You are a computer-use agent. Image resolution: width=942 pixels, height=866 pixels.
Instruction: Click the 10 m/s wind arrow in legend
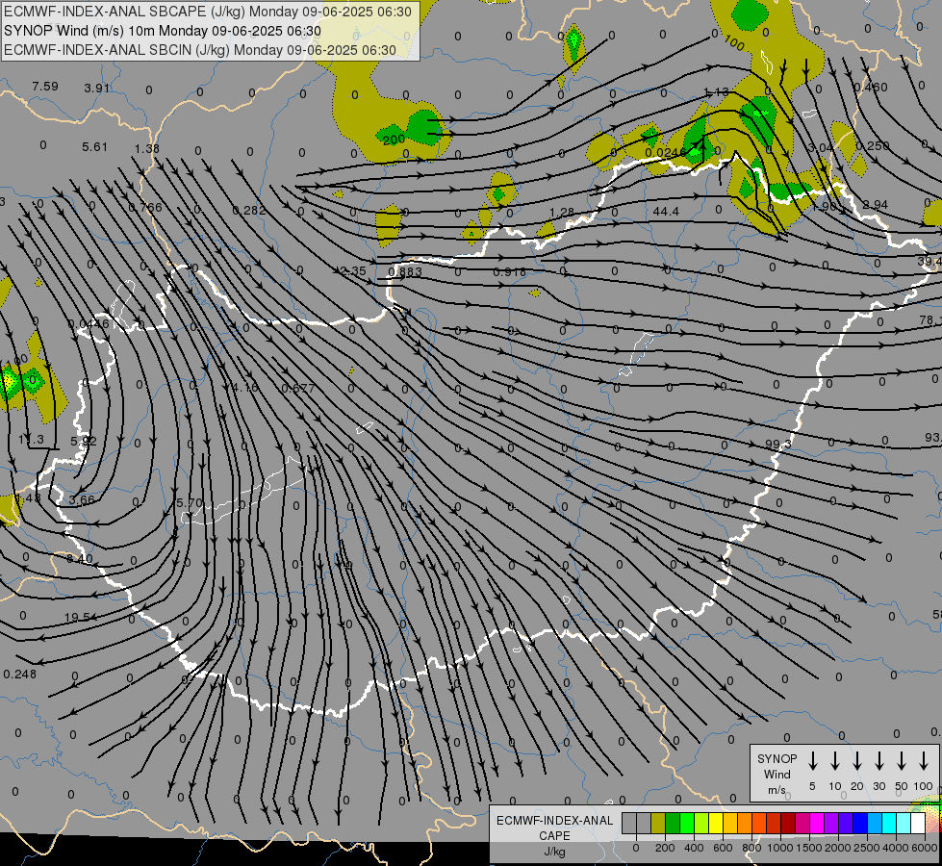835,761
